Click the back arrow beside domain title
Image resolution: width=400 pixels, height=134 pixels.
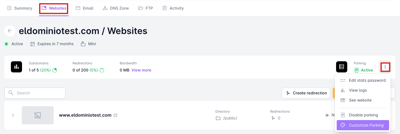point(10,31)
